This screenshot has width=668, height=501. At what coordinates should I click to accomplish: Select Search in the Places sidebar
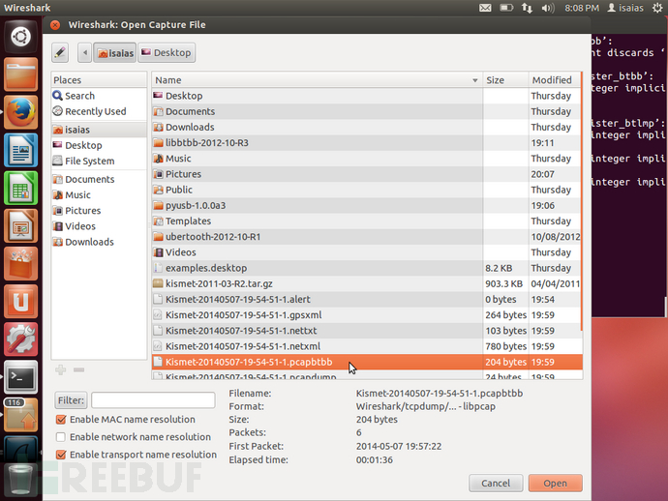coord(99,96)
